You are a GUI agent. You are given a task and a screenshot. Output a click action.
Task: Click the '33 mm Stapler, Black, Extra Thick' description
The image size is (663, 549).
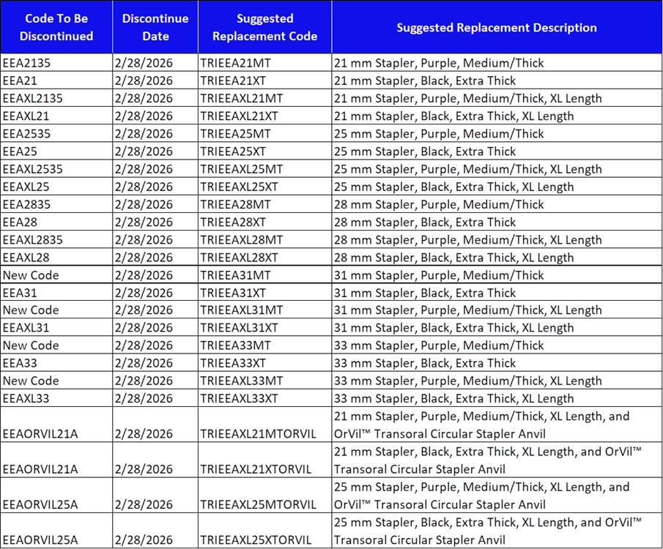(425, 363)
